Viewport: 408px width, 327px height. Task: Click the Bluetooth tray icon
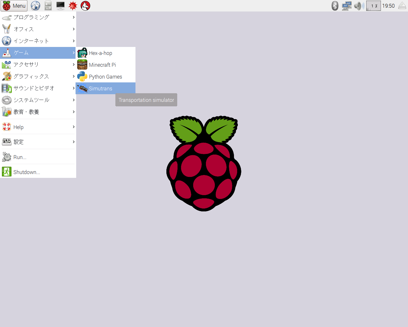tap(335, 6)
